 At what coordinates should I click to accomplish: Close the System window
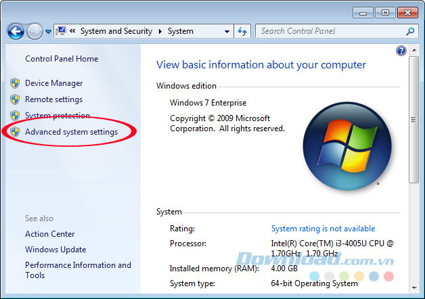407,13
